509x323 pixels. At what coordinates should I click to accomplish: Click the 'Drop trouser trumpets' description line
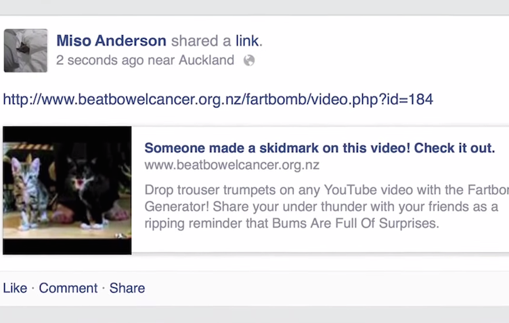click(326, 190)
